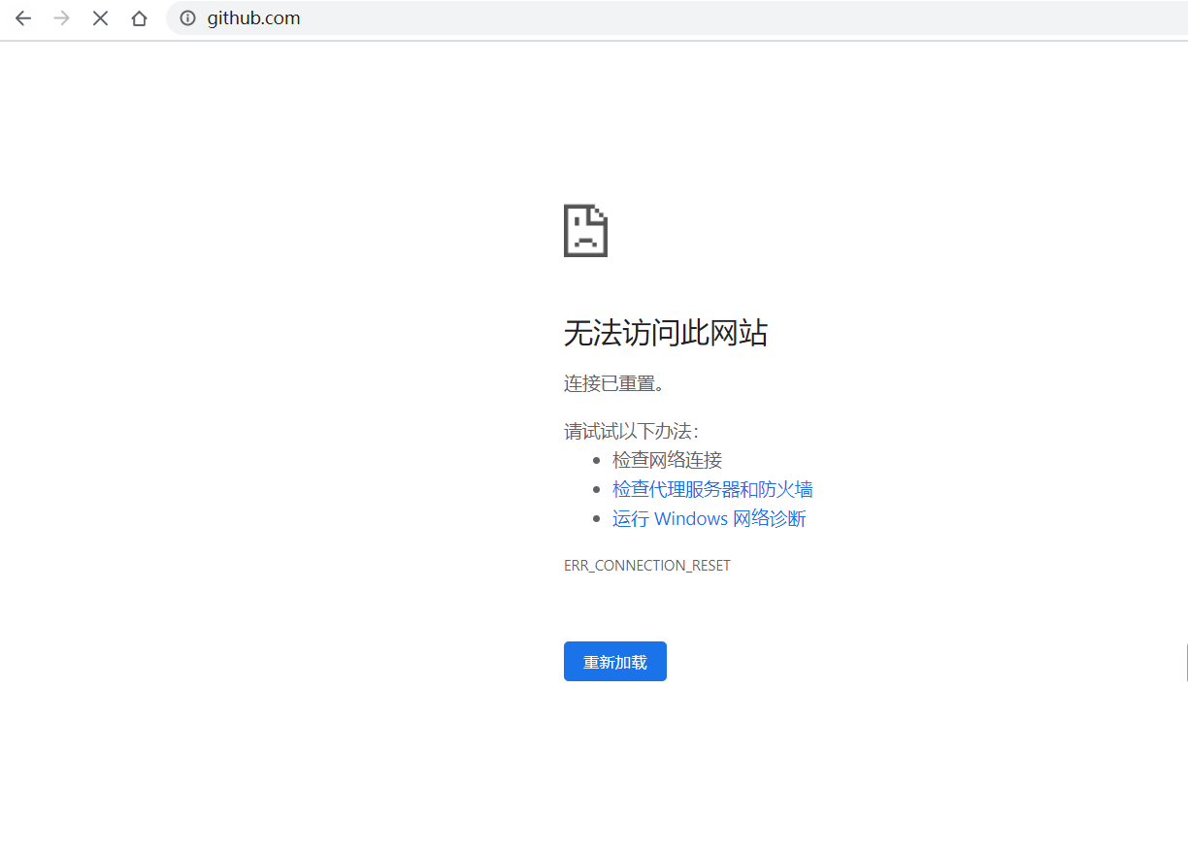Click the 连接已重置 message
The height and width of the screenshot is (852, 1188).
click(614, 383)
